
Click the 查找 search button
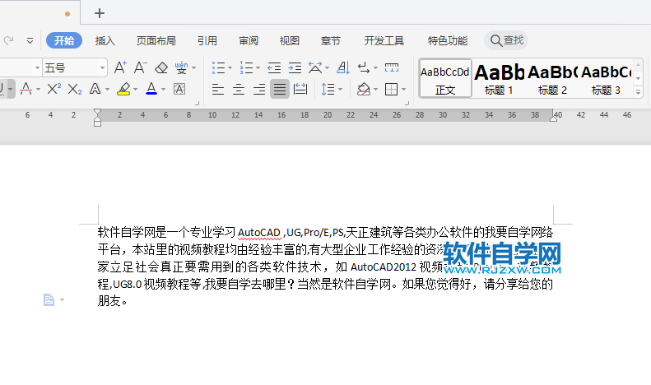[506, 40]
